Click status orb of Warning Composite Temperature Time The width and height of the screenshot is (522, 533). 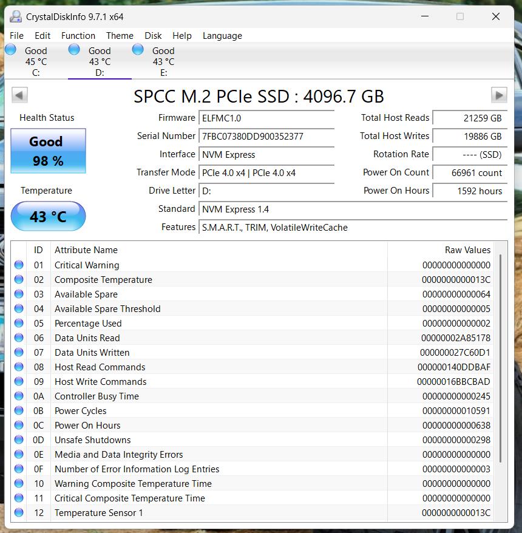tap(19, 484)
